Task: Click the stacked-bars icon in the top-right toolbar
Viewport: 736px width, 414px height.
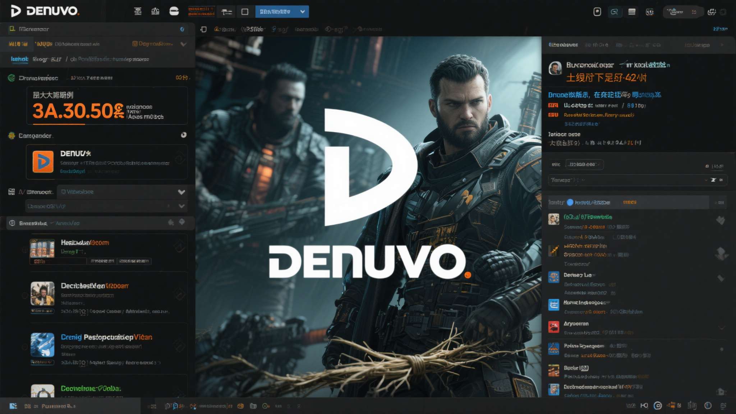Action: (x=632, y=12)
